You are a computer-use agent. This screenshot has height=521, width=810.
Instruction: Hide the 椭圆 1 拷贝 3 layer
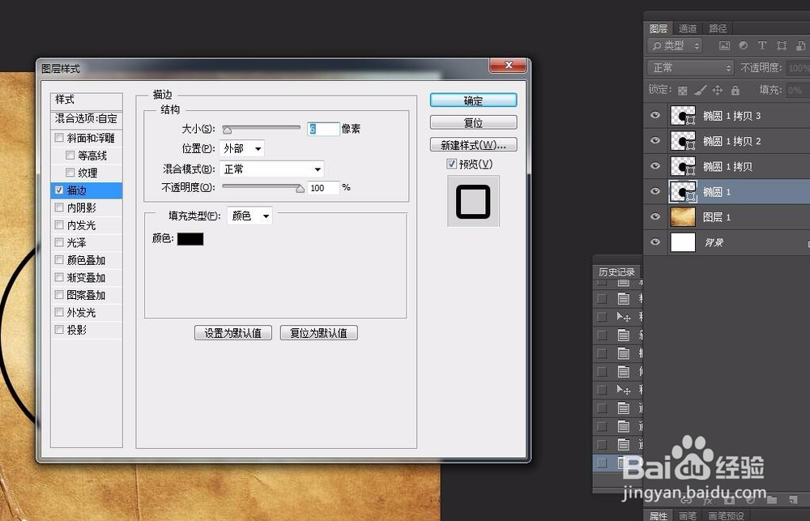[x=655, y=115]
